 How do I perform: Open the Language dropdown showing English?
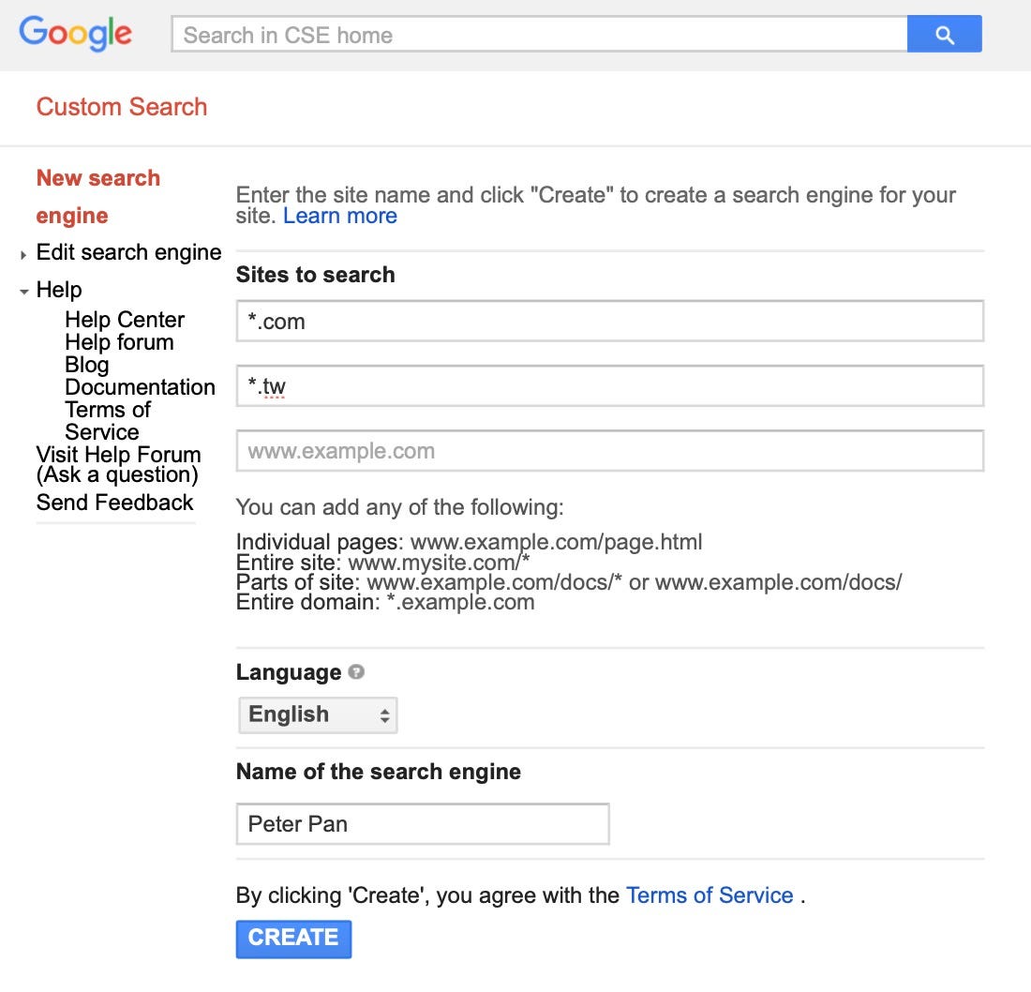(x=318, y=714)
